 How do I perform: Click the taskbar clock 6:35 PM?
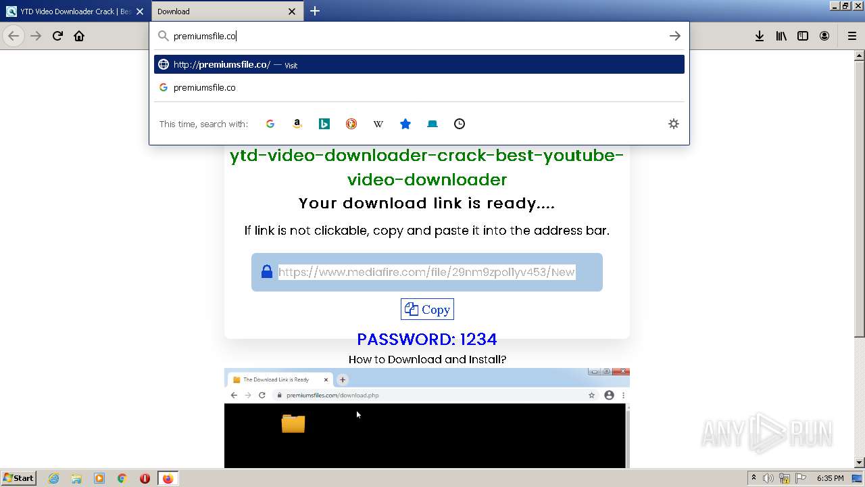830,478
